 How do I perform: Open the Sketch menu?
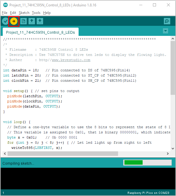[x=24, y=13]
